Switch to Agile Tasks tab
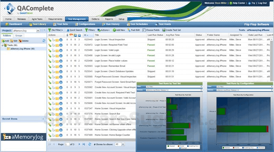Image resolution: width=274 pixels, height=152 pixels. coord(37,19)
